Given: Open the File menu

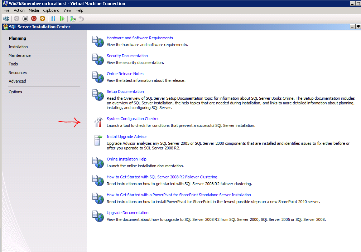Looking at the screenshot, I should click(6, 10).
